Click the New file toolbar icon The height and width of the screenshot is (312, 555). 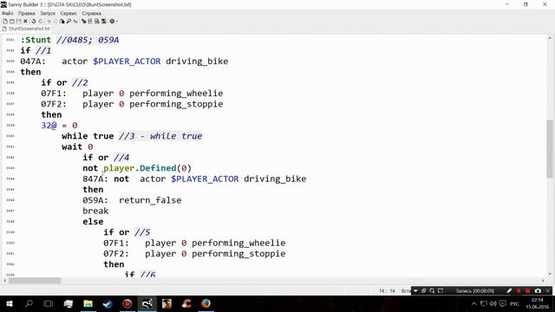click(x=5, y=21)
